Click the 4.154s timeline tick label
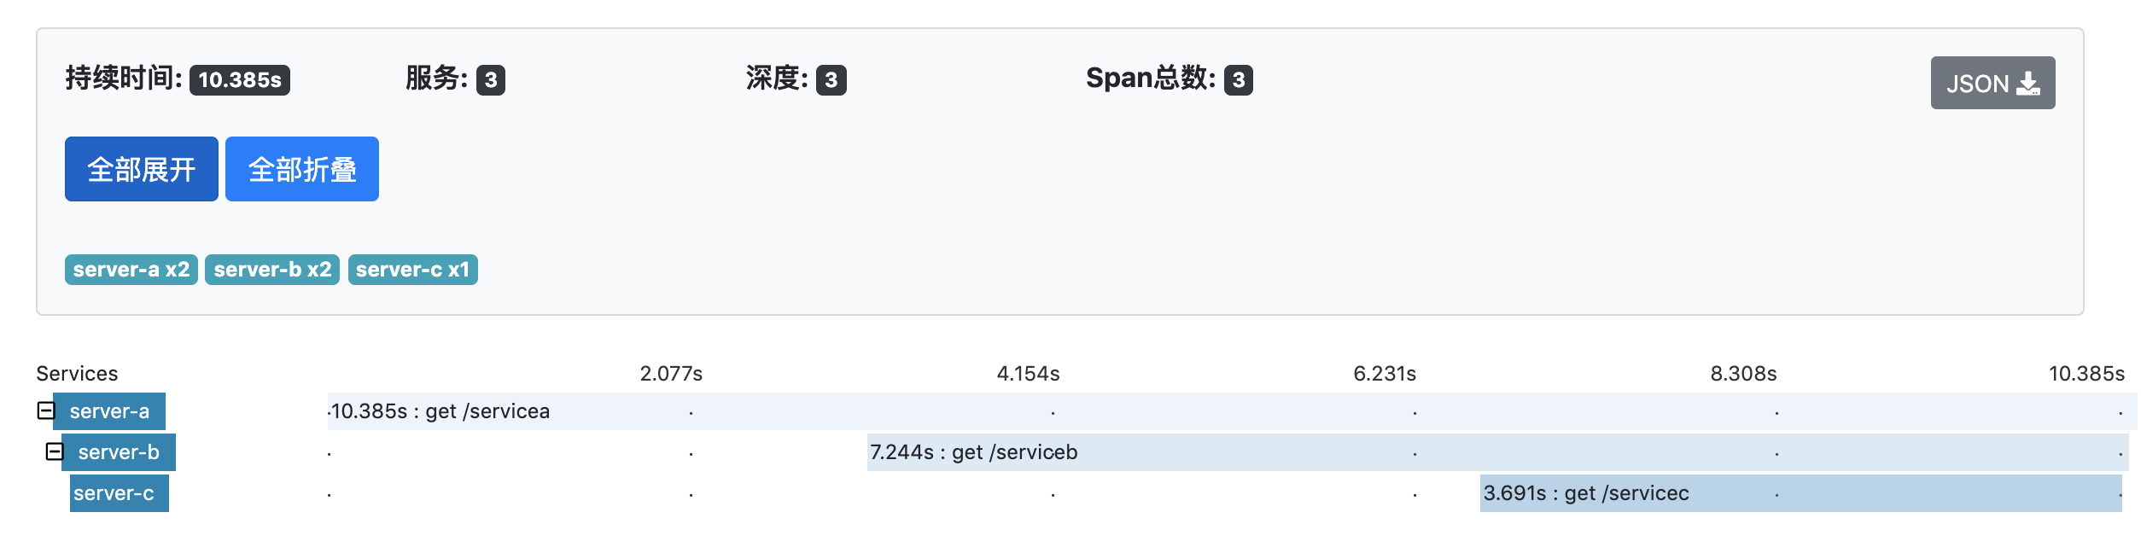This screenshot has width=2141, height=553. (x=1028, y=374)
